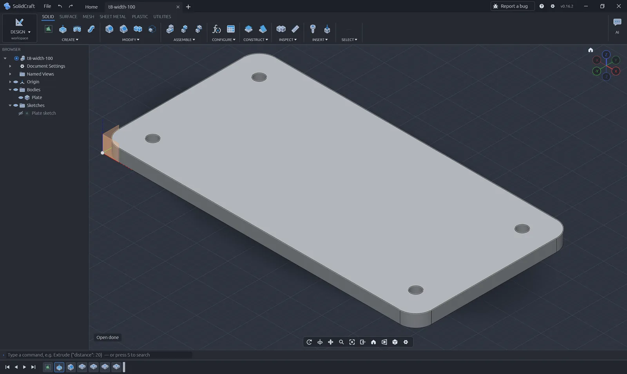The width and height of the screenshot is (627, 374).
Task: Play the timeline forward
Action: tap(24, 367)
